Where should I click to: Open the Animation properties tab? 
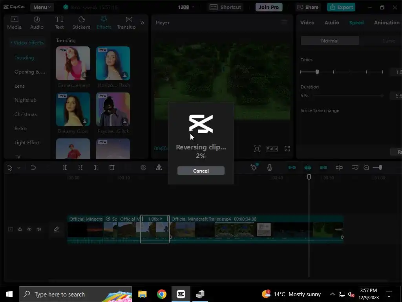click(x=387, y=22)
